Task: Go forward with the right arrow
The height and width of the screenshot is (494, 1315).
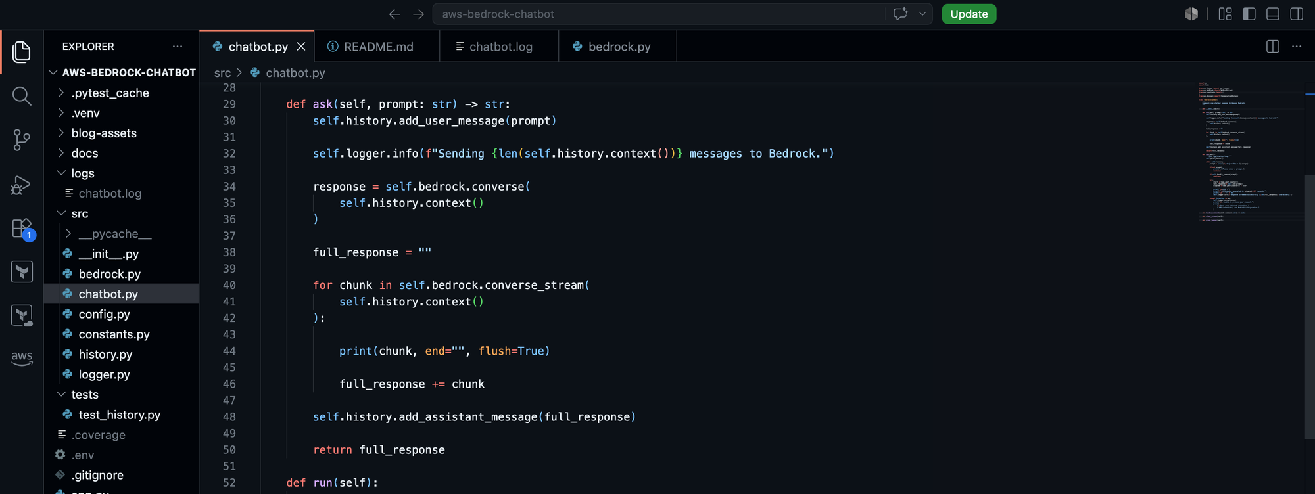Action: click(418, 14)
